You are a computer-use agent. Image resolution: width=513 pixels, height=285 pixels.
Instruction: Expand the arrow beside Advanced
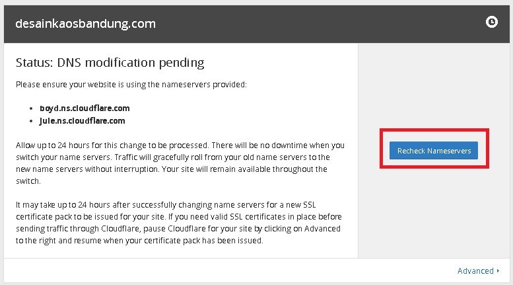tap(498, 271)
